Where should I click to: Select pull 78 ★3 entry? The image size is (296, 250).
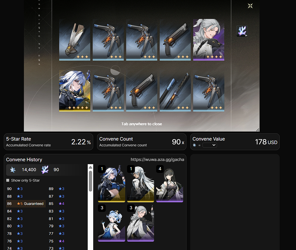(x=15, y=233)
